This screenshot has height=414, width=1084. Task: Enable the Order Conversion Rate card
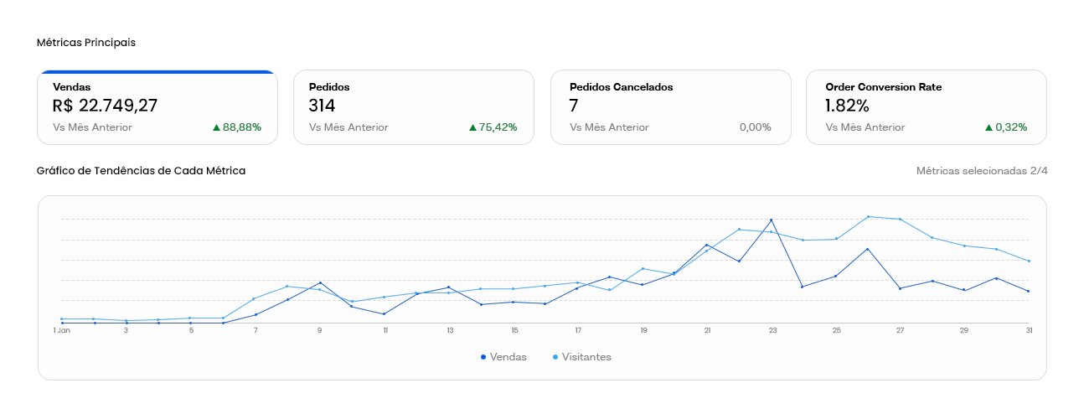pyautogui.click(x=926, y=107)
